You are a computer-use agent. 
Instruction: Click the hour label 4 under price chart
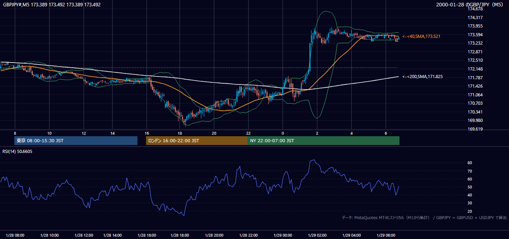pyautogui.click(x=352, y=133)
